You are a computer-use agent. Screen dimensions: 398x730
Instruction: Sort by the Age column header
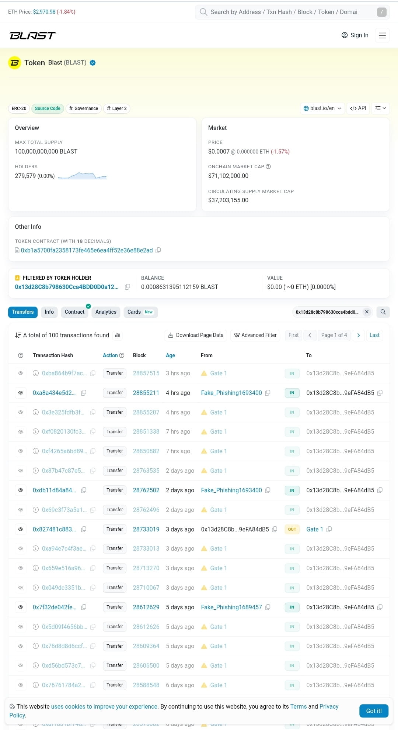tap(170, 355)
